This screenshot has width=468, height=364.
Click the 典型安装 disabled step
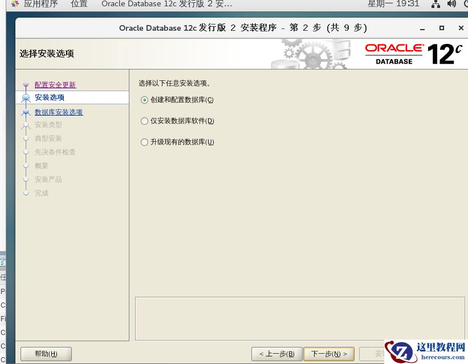[x=48, y=138]
